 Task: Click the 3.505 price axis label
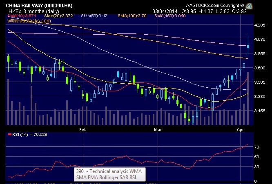coord(259,82)
